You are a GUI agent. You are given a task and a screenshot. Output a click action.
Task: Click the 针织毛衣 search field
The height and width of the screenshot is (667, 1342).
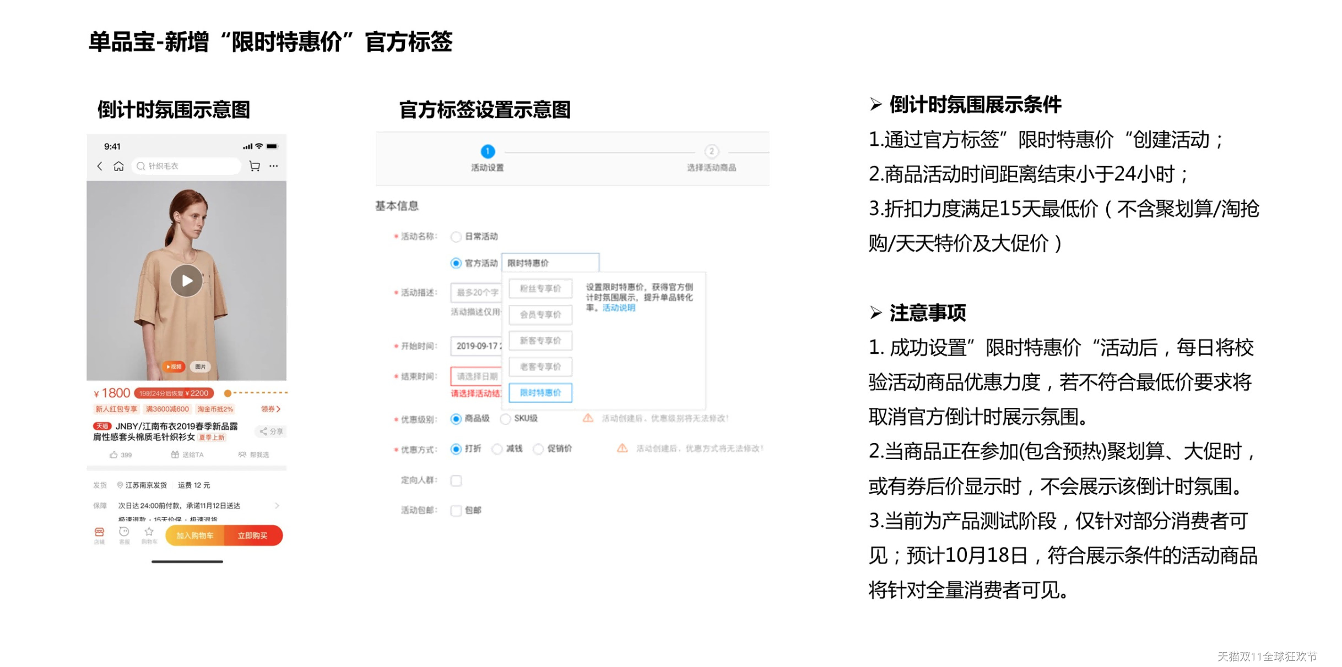pyautogui.click(x=187, y=166)
